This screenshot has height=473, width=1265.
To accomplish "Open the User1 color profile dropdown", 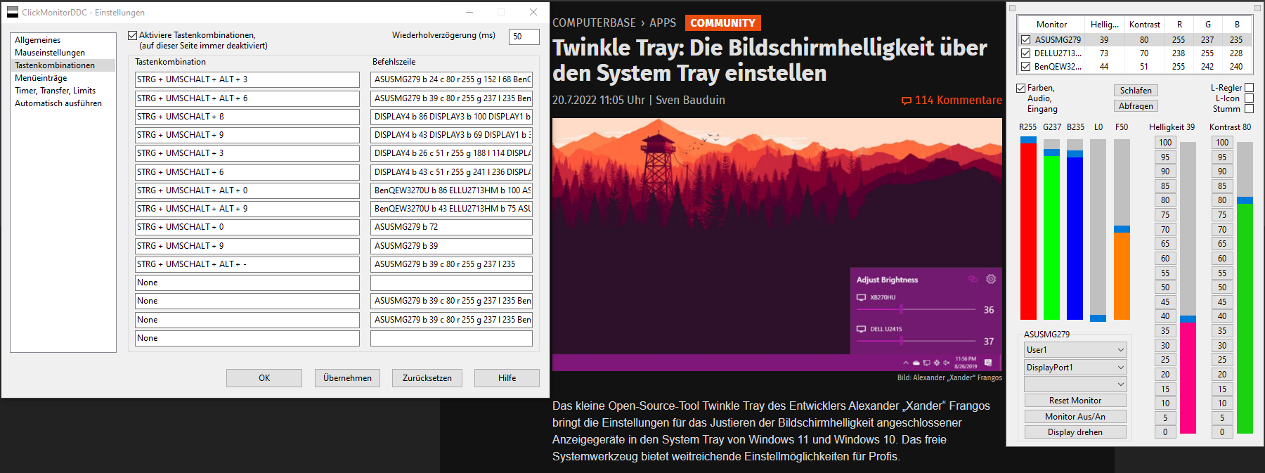I will point(1075,350).
